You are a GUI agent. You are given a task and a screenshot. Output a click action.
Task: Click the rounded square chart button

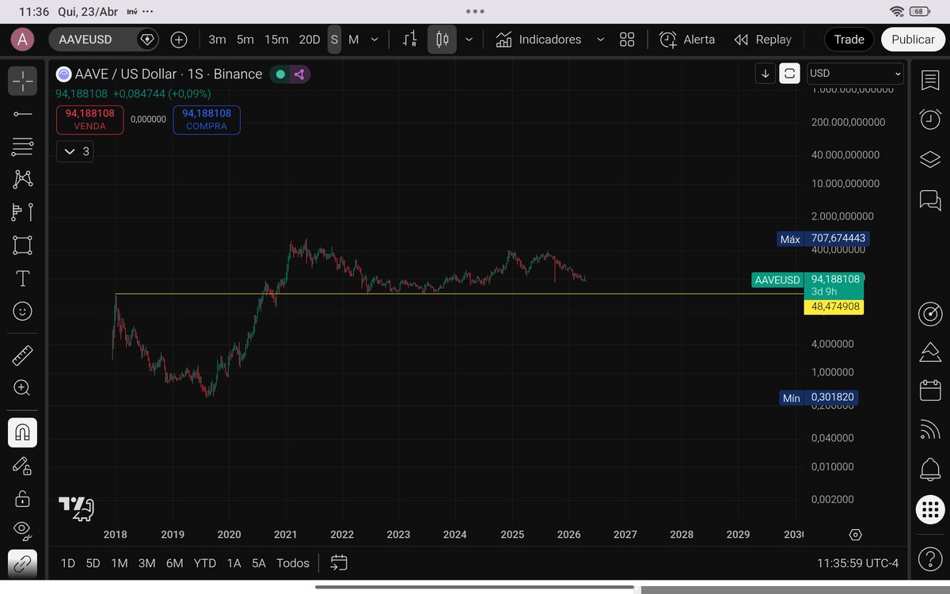pos(789,74)
